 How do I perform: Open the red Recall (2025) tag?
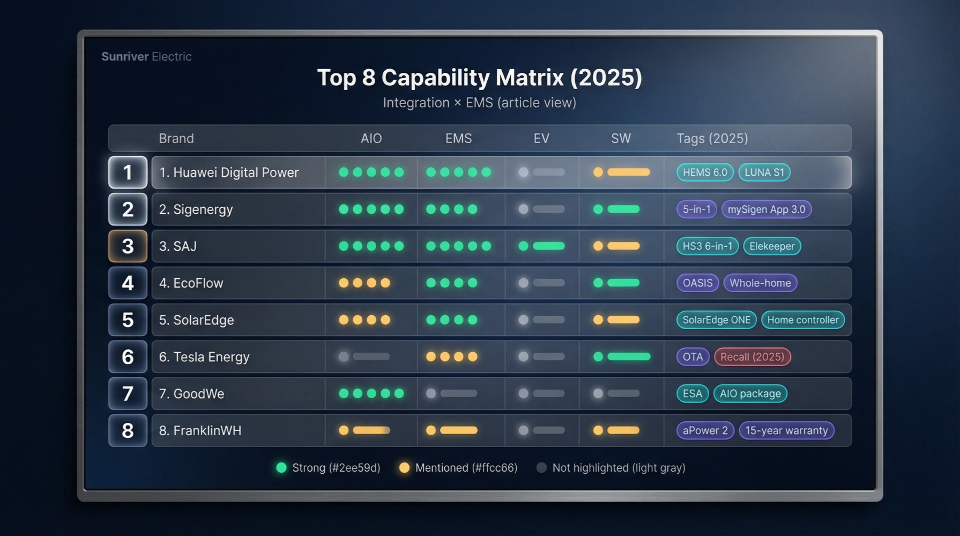(752, 356)
